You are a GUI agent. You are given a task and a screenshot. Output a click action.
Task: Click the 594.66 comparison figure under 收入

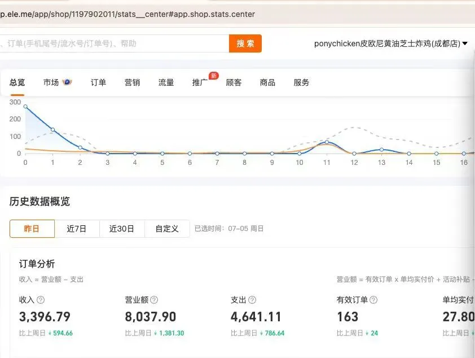click(63, 333)
